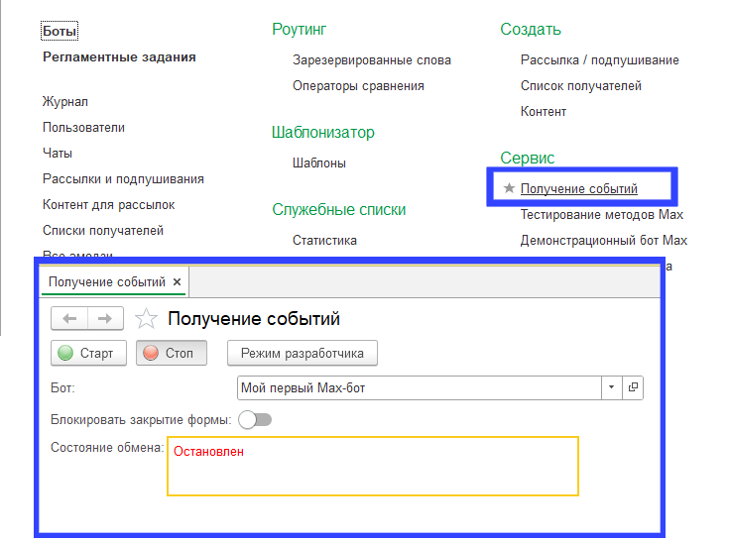Image resolution: width=730 pixels, height=541 pixels.
Task: Open the Боты section
Action: [x=60, y=31]
